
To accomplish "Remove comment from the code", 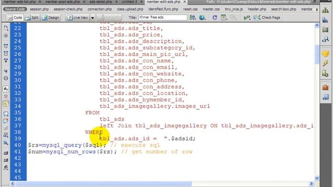I will point(6,121).
